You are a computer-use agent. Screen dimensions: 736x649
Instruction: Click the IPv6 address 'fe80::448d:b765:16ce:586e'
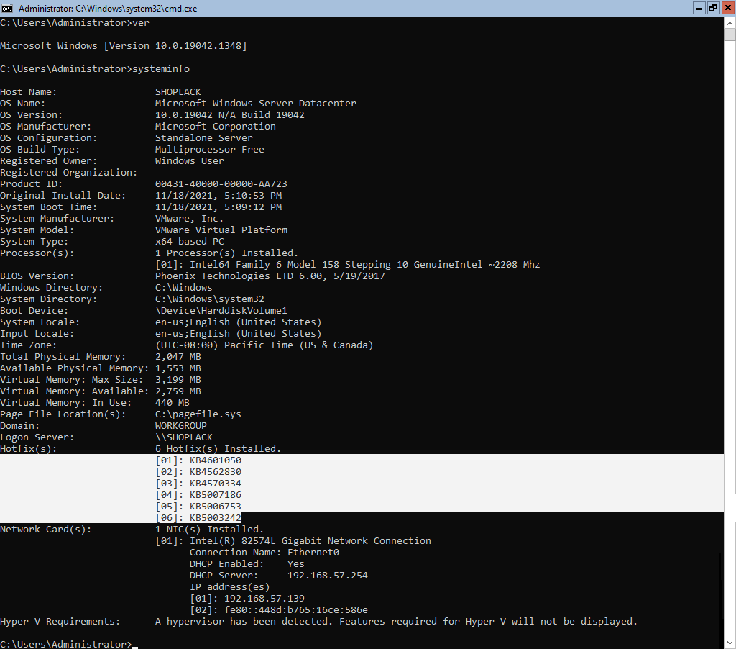[296, 610]
